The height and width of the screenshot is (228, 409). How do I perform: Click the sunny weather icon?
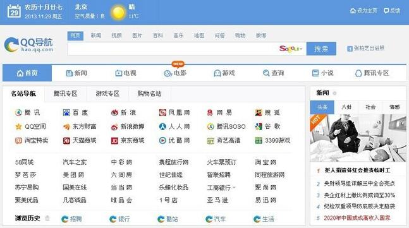coord(118,12)
